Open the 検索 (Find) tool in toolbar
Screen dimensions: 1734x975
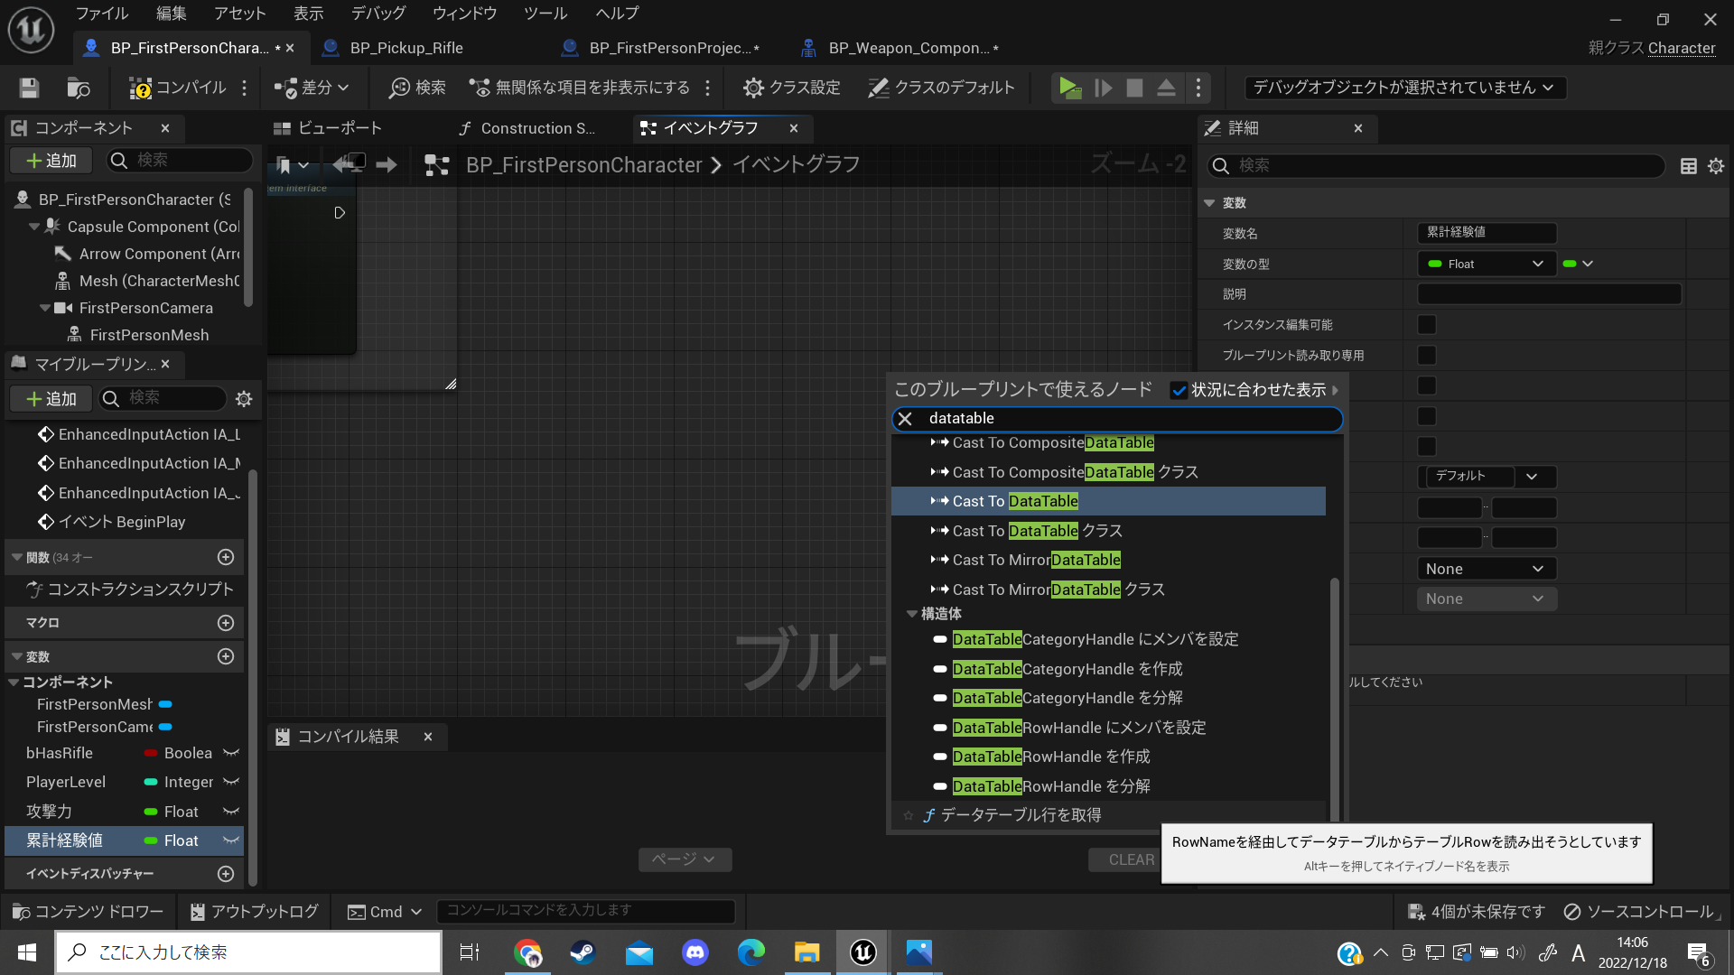point(416,88)
